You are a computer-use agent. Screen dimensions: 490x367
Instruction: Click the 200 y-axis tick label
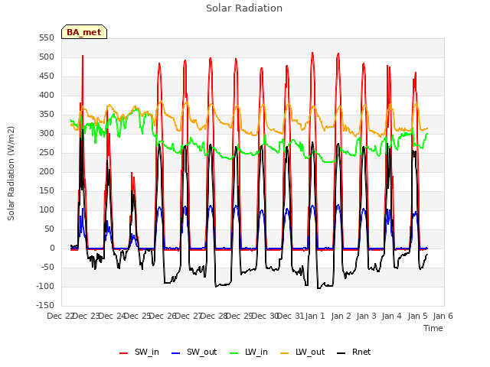[47, 171]
